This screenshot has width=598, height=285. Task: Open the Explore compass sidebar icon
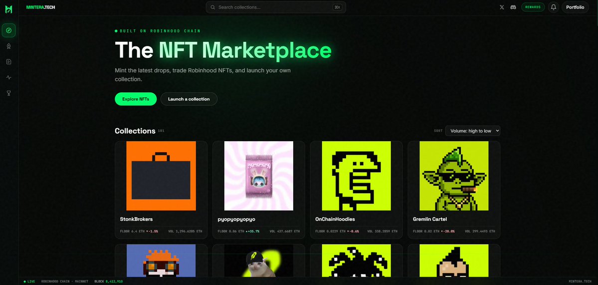pos(9,30)
